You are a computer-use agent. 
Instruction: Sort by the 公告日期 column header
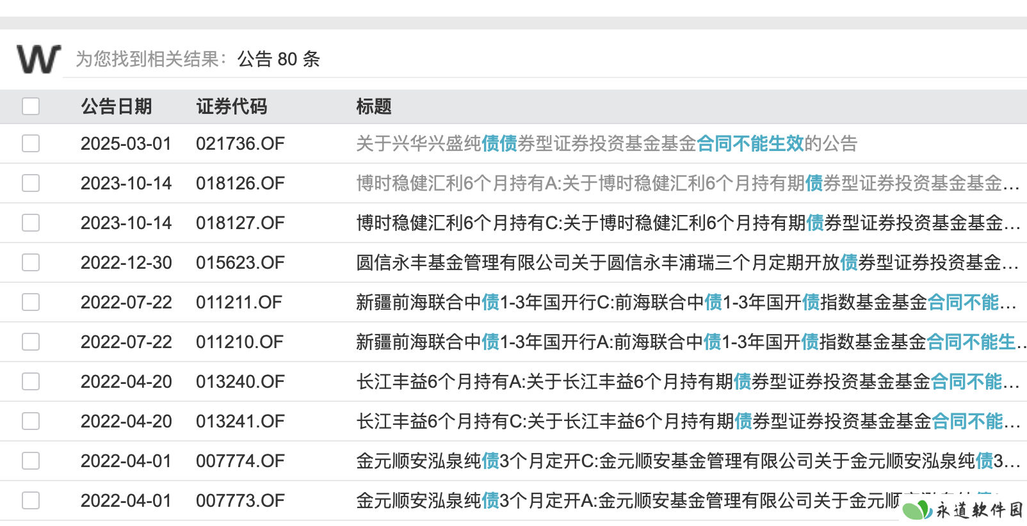click(117, 106)
